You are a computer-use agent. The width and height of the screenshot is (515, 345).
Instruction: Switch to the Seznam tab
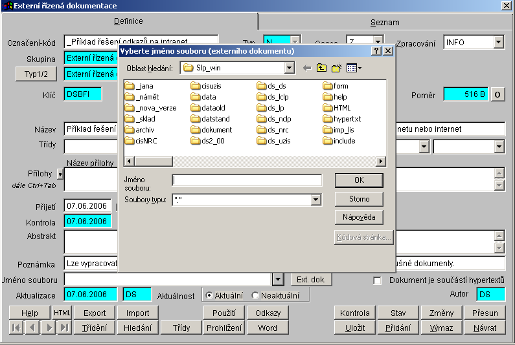coord(385,22)
